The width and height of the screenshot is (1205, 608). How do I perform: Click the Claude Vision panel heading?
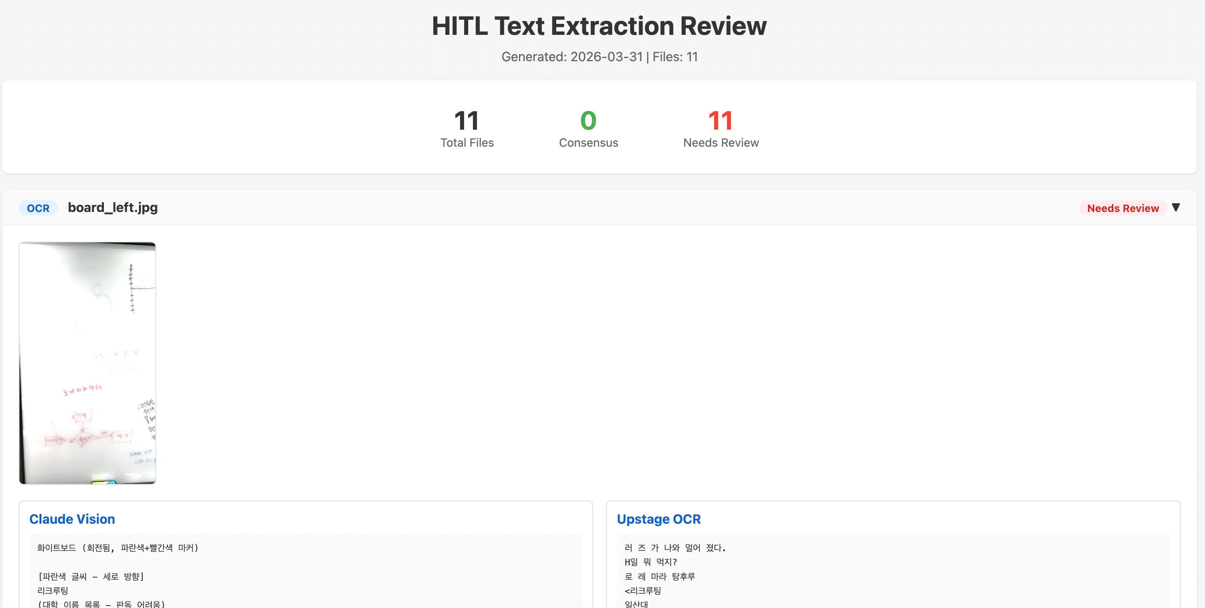tap(72, 519)
